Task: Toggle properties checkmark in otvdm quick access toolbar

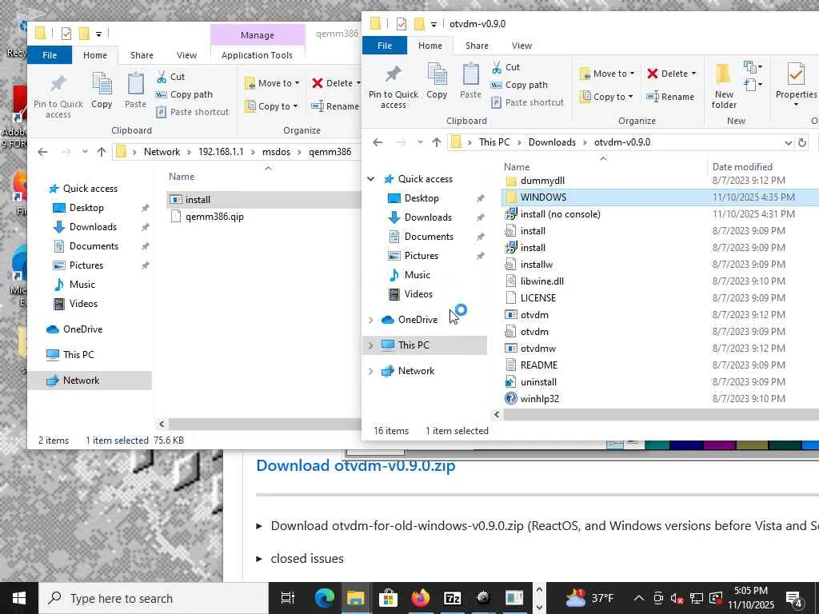Action: tap(402, 23)
